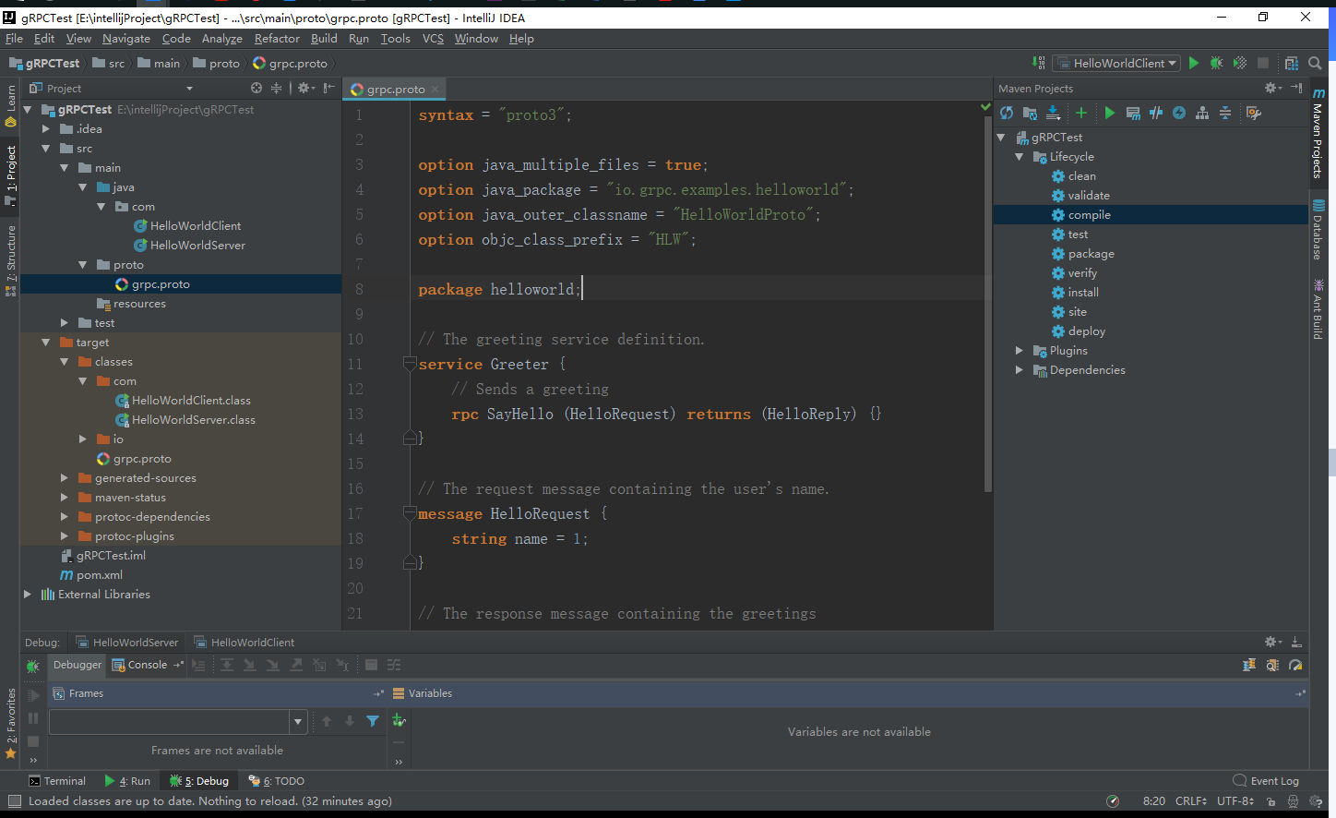
Task: Open the Event Log
Action: (x=1266, y=781)
